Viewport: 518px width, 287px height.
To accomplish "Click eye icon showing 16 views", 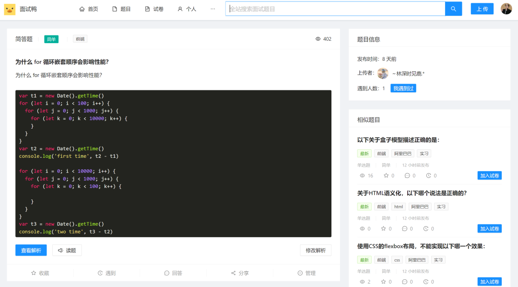I will click(x=362, y=176).
